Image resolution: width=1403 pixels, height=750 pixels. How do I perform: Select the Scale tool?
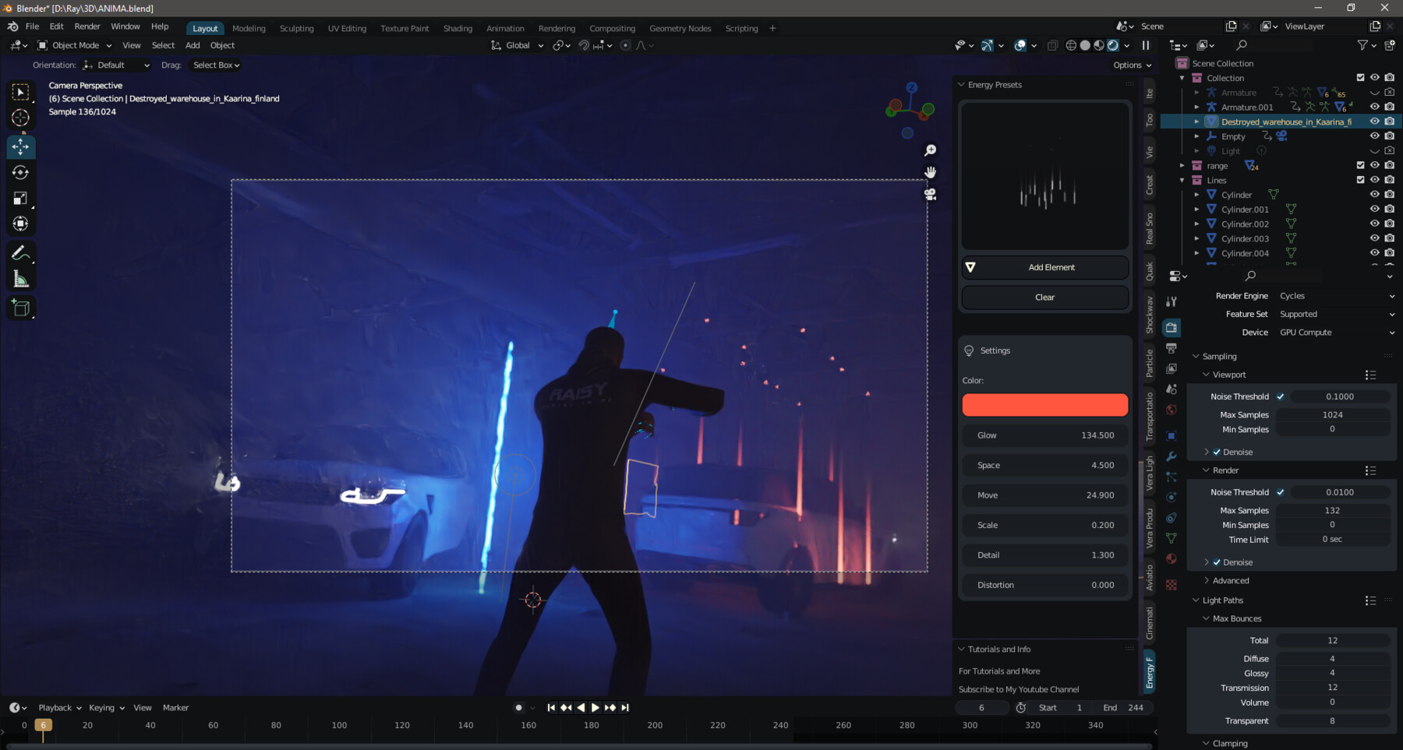tap(21, 198)
